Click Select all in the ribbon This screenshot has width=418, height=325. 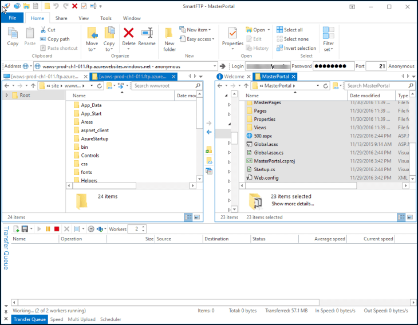coord(290,30)
